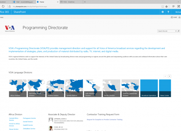The image size is (181, 131).
Task: Open the Michael user account menu
Action: point(178,12)
